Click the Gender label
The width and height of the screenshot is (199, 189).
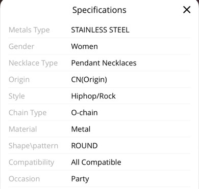pos(21,46)
